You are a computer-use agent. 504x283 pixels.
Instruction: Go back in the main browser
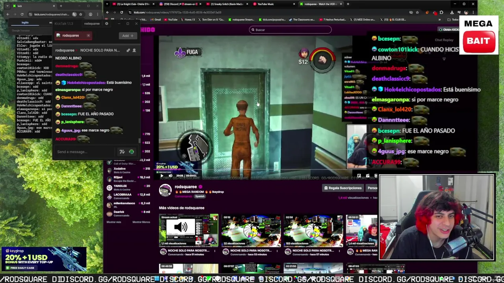(107, 12)
